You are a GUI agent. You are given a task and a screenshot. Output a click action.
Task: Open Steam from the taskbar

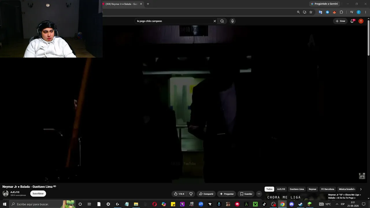click(x=301, y=204)
